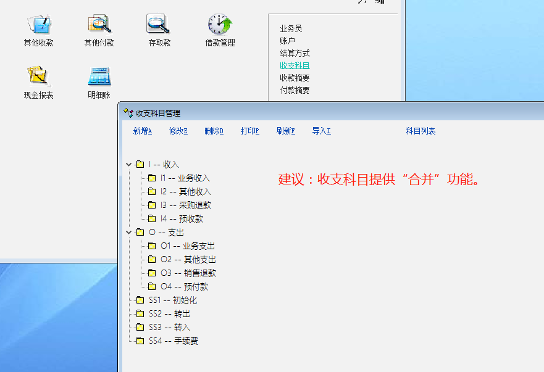Select the SS1 初始化 folder icon
Screen dimensions: 544x372
point(140,300)
